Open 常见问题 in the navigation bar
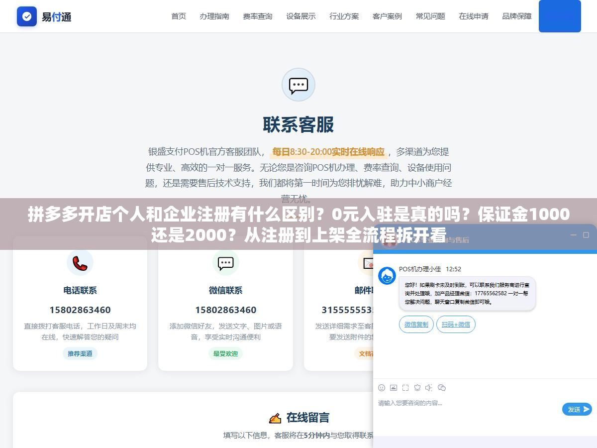 [x=430, y=16]
